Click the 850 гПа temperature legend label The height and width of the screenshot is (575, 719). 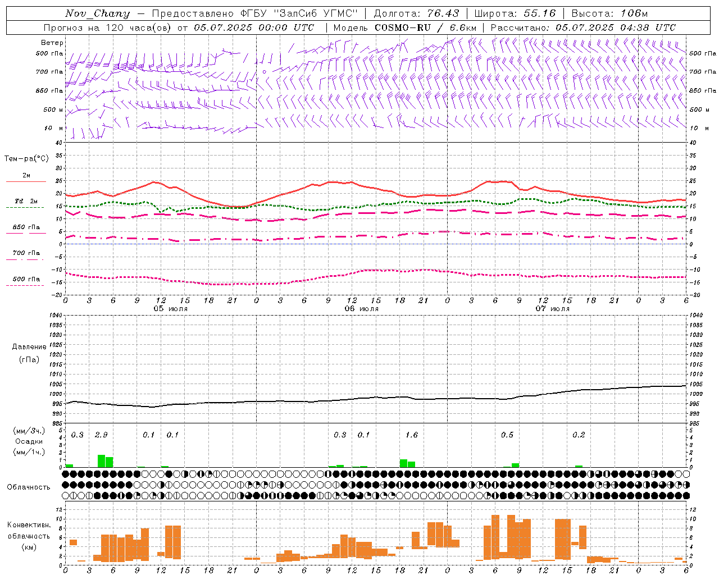point(26,227)
